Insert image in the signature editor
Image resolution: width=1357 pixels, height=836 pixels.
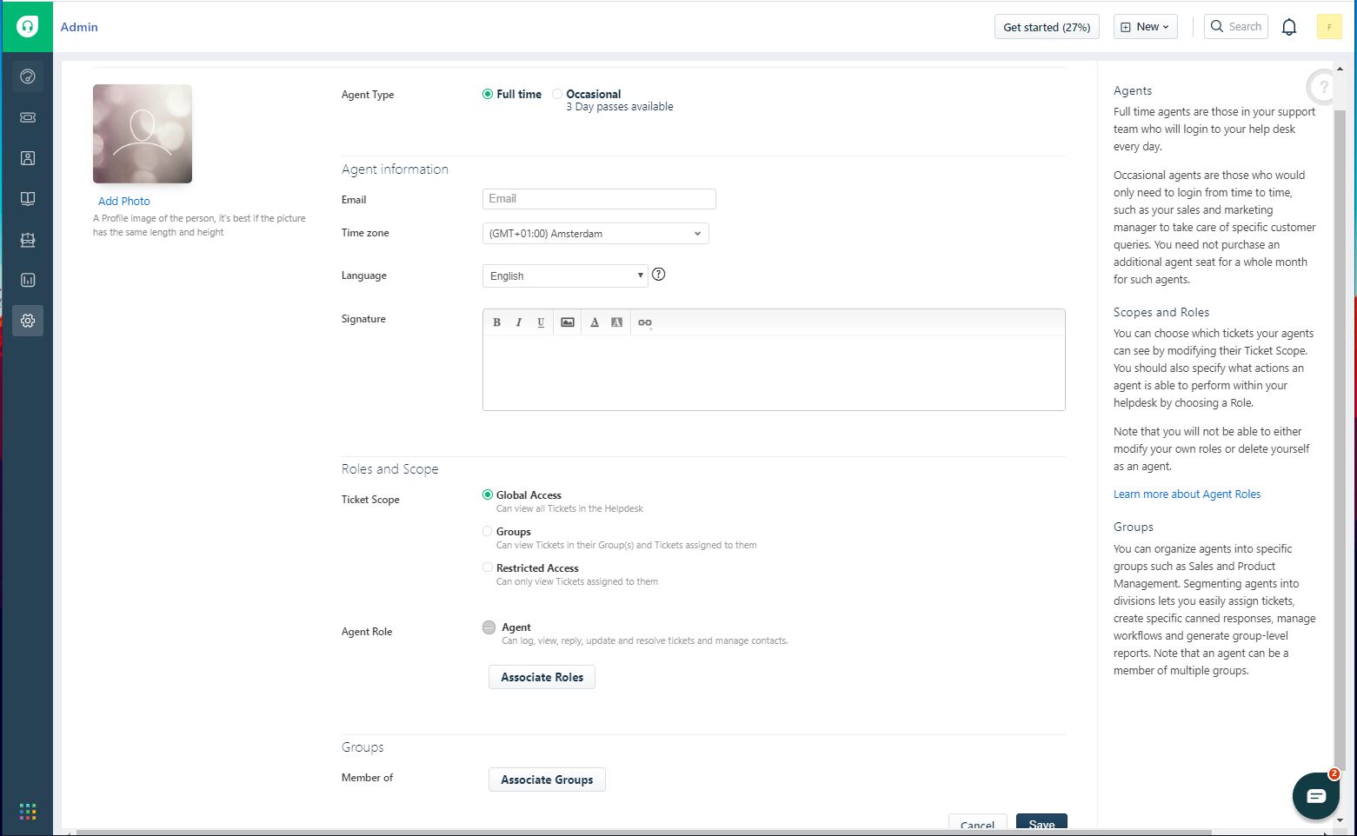(568, 322)
